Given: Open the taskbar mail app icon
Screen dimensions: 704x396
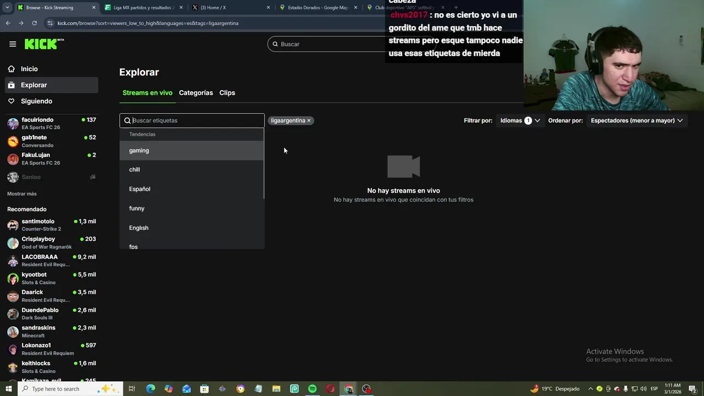Looking at the screenshot, I should [186, 389].
